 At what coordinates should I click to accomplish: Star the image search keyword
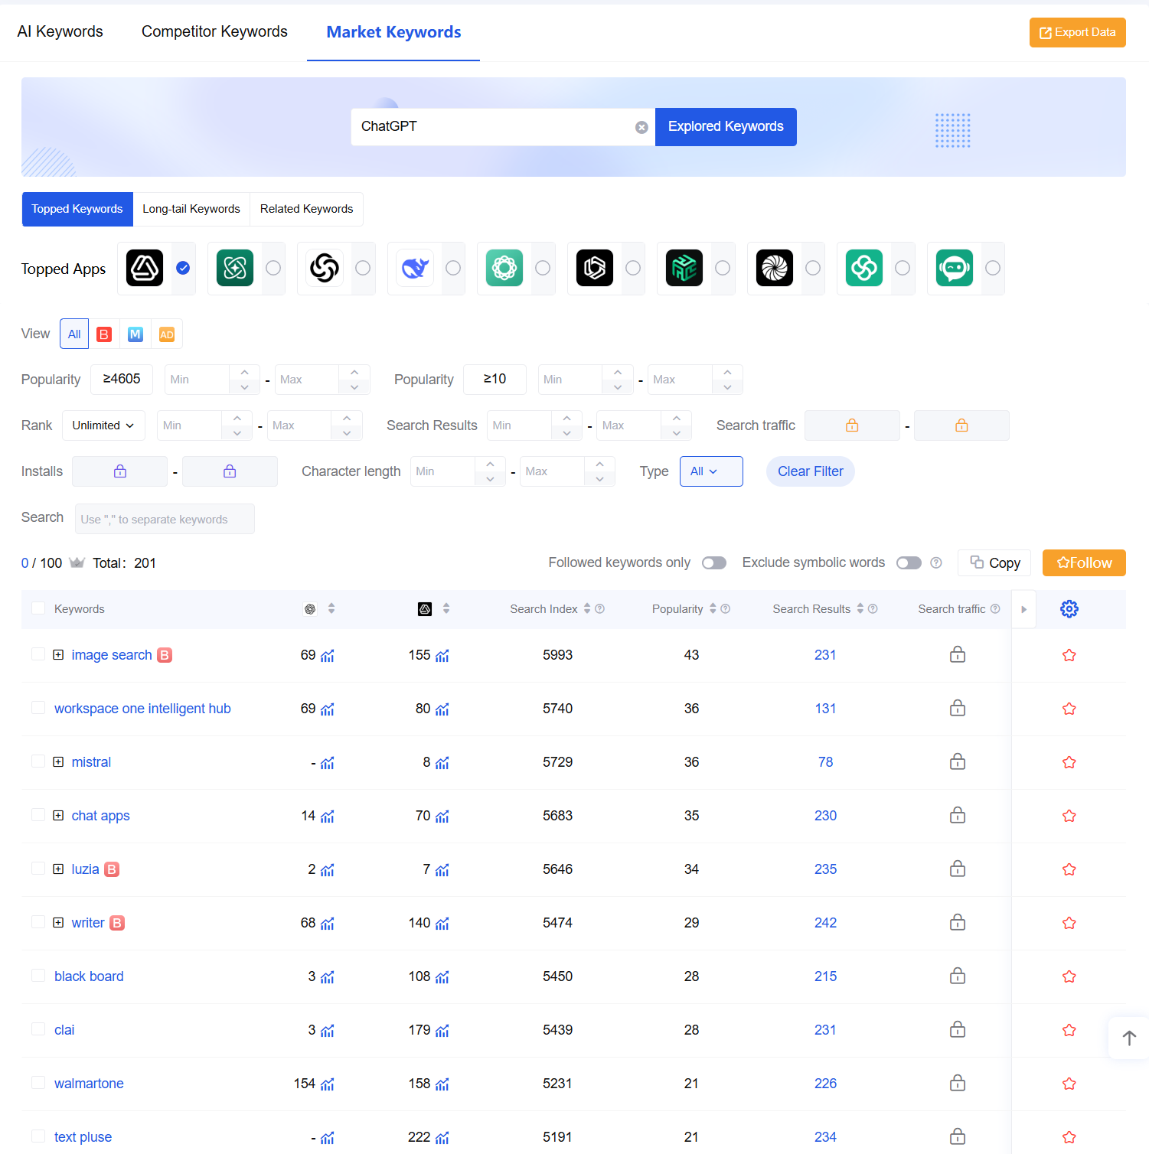(x=1069, y=655)
